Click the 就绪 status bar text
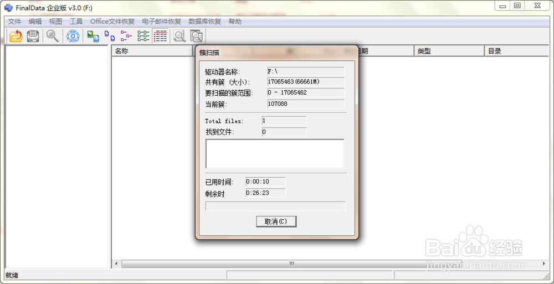 [x=12, y=275]
